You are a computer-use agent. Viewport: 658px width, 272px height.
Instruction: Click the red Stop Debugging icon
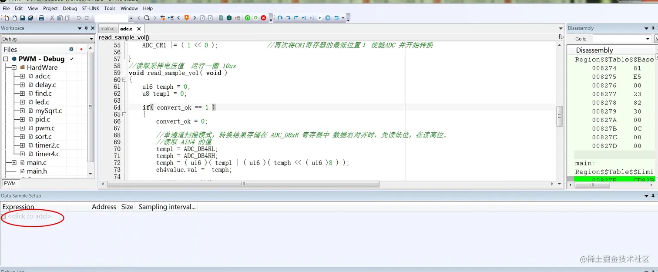click(x=263, y=18)
